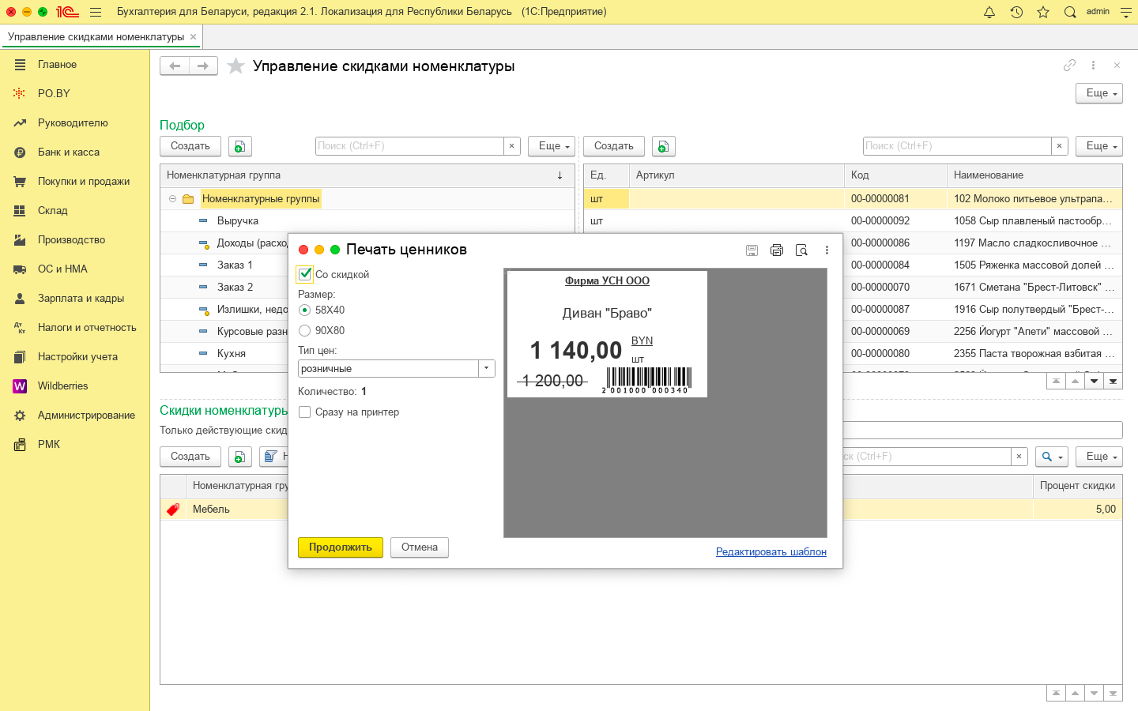Go to "Банк и касса" in the sidebar
The image size is (1138, 711).
(x=69, y=152)
